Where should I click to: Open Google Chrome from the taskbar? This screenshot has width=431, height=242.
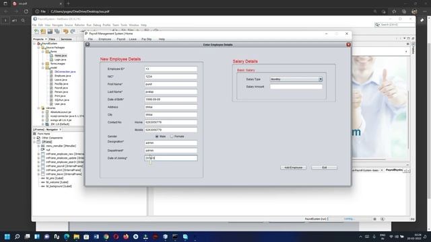(106, 237)
